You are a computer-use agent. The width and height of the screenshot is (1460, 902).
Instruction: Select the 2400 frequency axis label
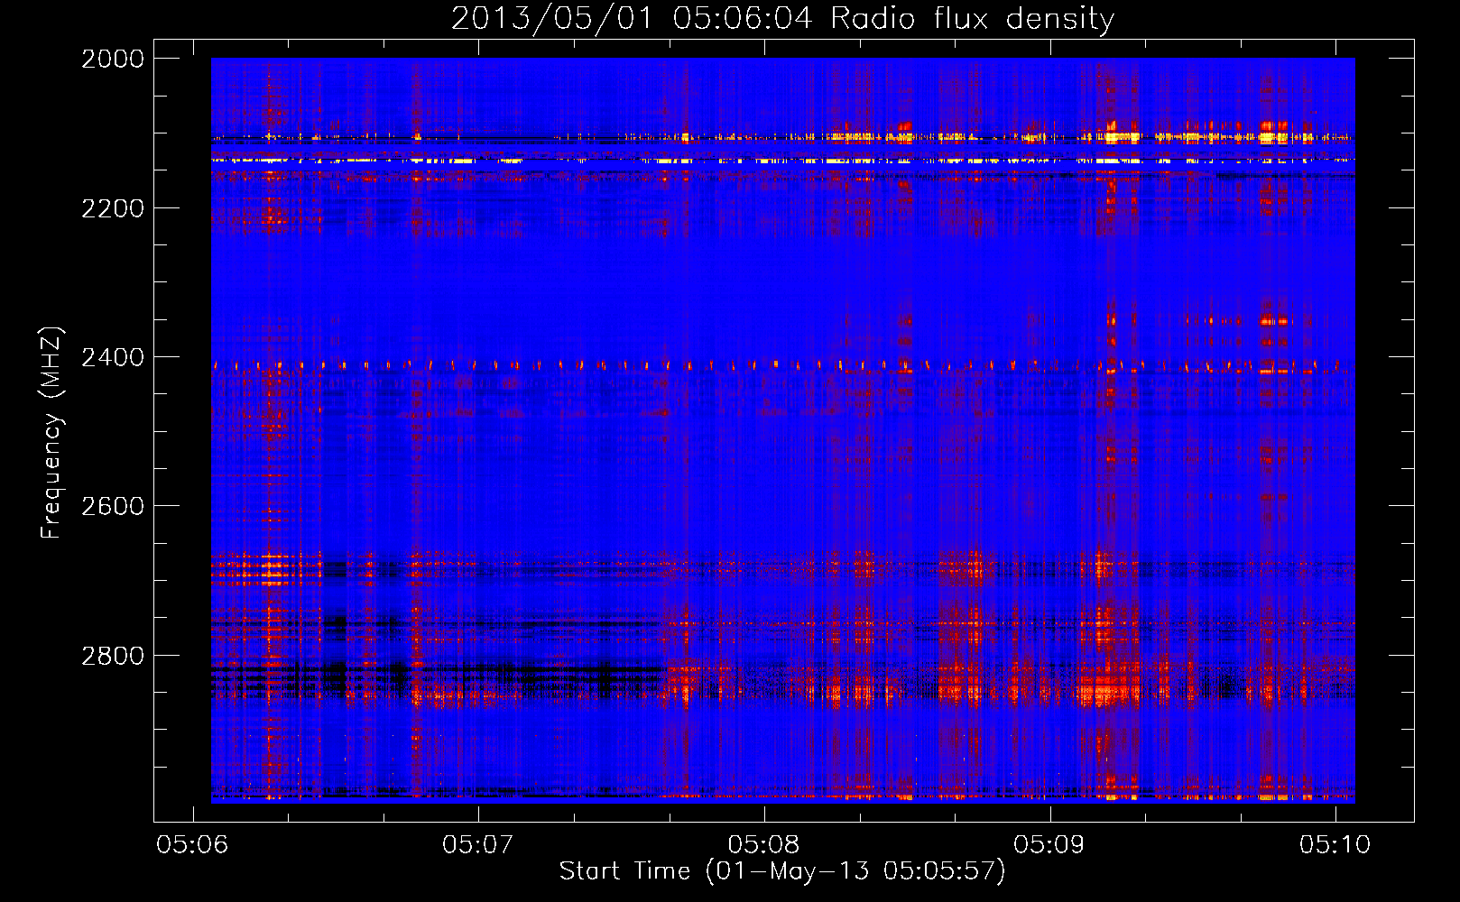coord(113,357)
